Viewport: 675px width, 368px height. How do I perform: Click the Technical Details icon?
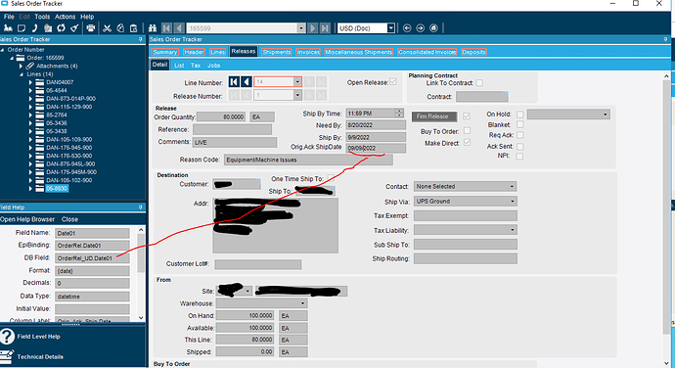7,357
